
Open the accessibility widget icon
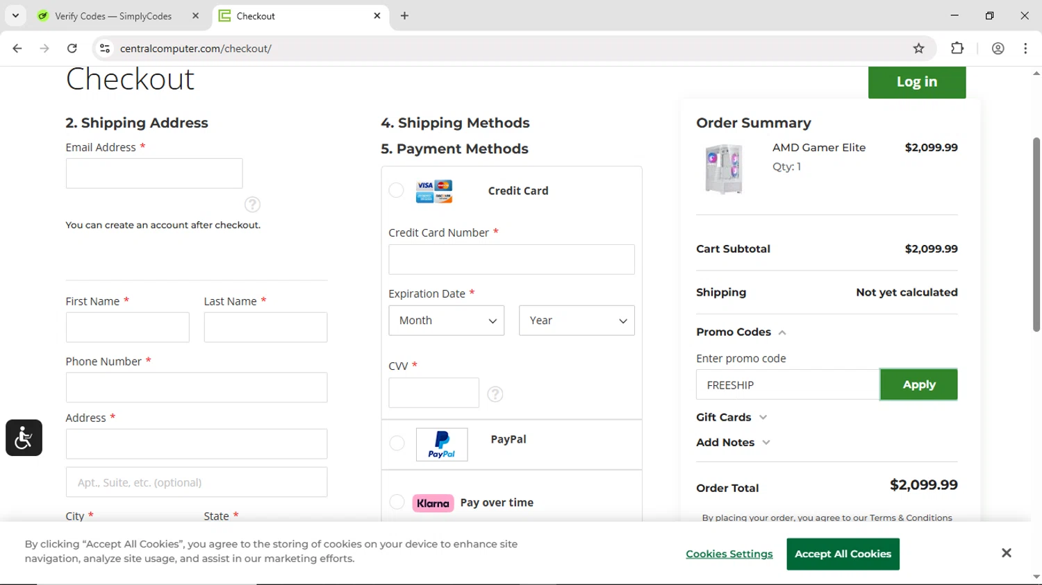coord(24,438)
